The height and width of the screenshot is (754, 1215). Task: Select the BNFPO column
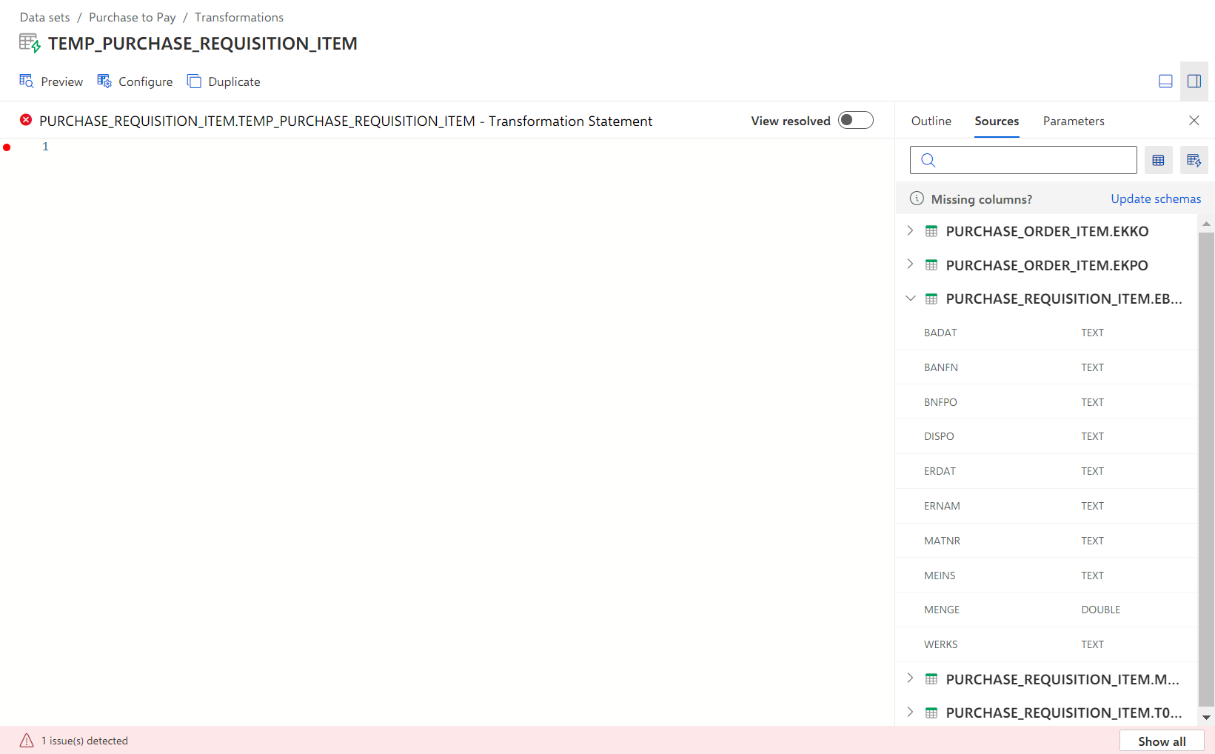tap(1046, 402)
